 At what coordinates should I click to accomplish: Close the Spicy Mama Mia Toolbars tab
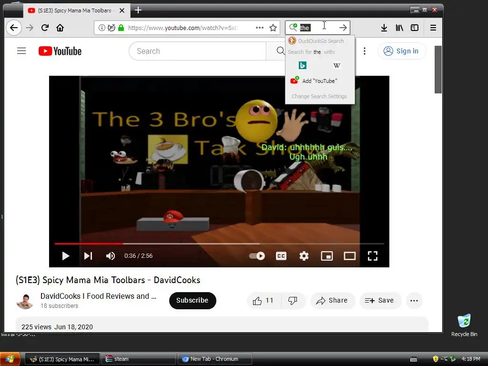click(x=122, y=10)
